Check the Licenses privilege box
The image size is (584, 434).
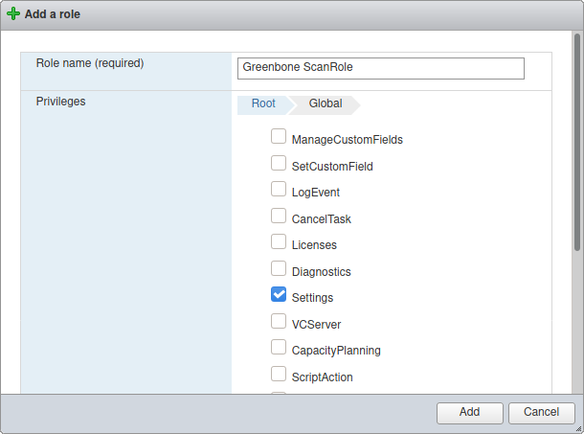point(279,242)
